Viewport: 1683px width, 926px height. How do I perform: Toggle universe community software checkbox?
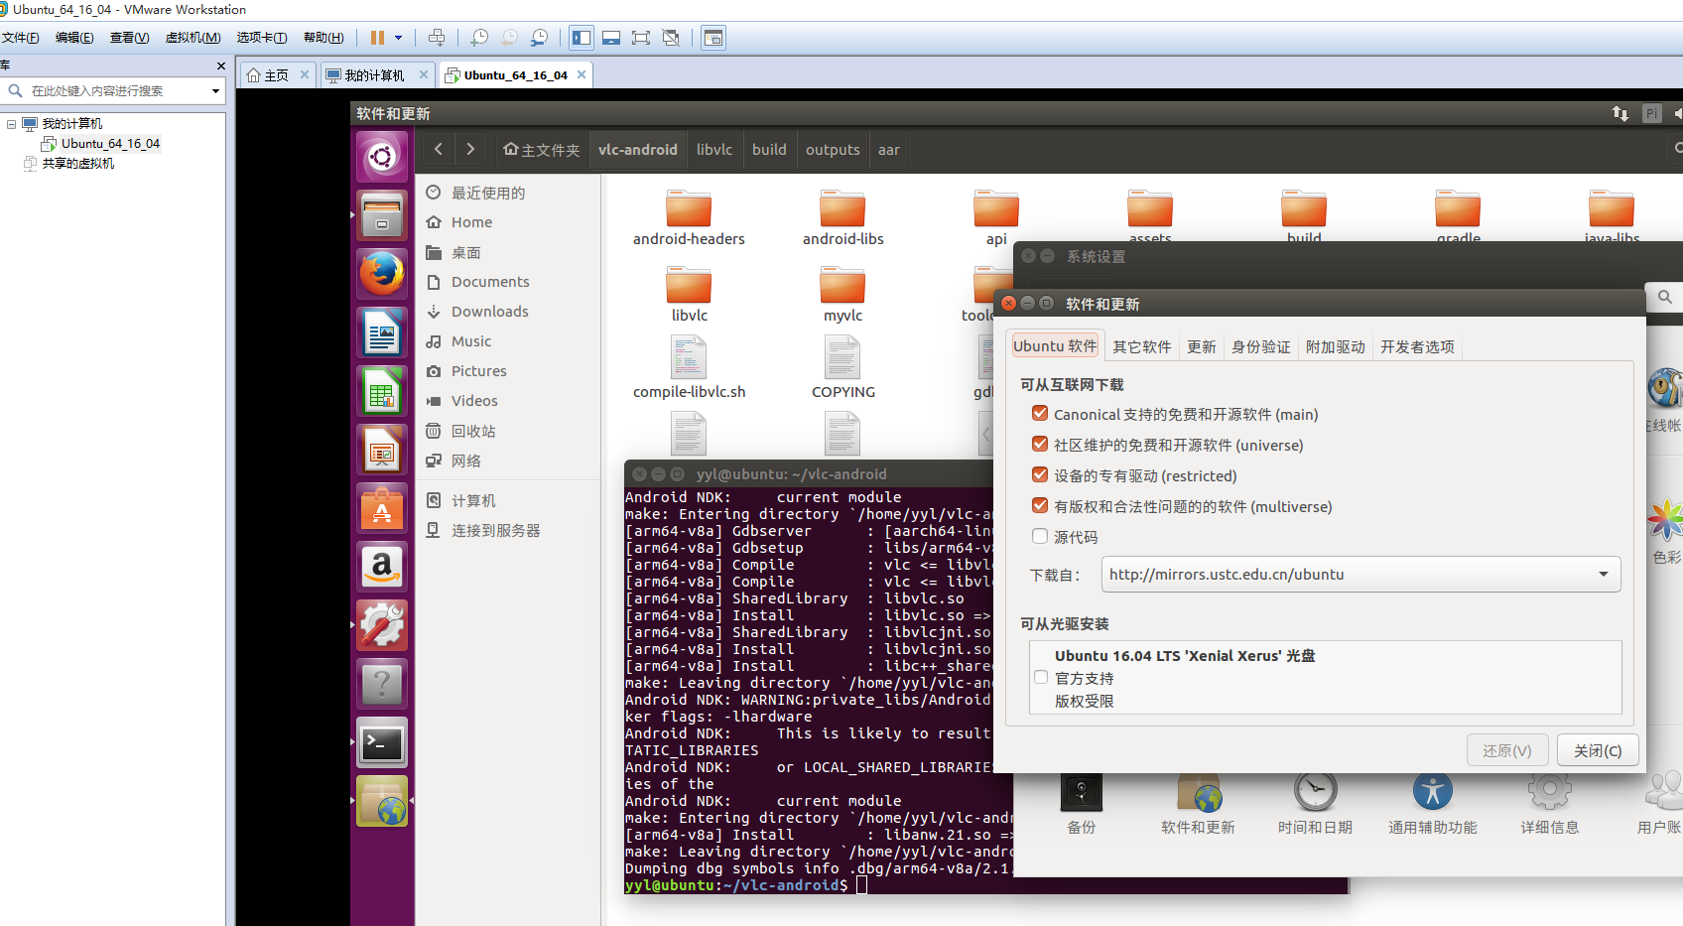pyautogui.click(x=1040, y=444)
